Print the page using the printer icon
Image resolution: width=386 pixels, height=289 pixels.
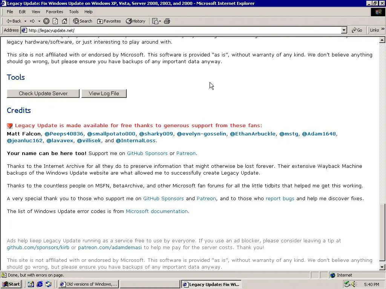167,21
